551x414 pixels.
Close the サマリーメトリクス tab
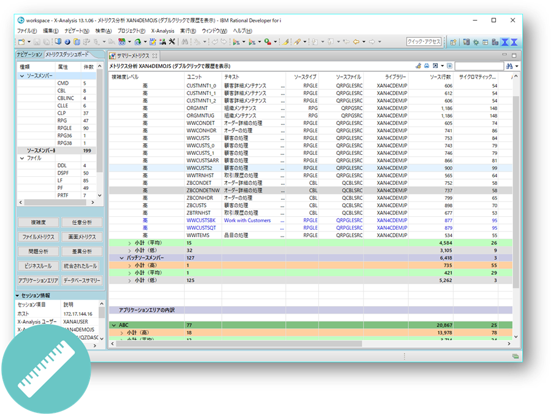coord(155,56)
